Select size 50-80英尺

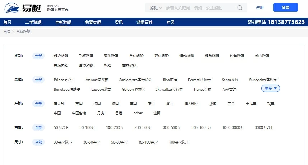(120, 142)
